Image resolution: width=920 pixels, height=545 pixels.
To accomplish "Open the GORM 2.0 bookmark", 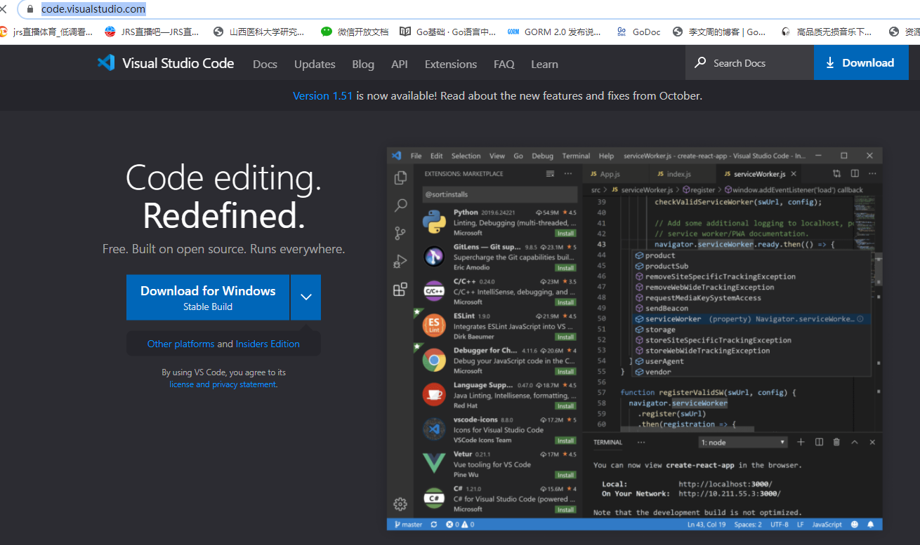I will tap(554, 32).
